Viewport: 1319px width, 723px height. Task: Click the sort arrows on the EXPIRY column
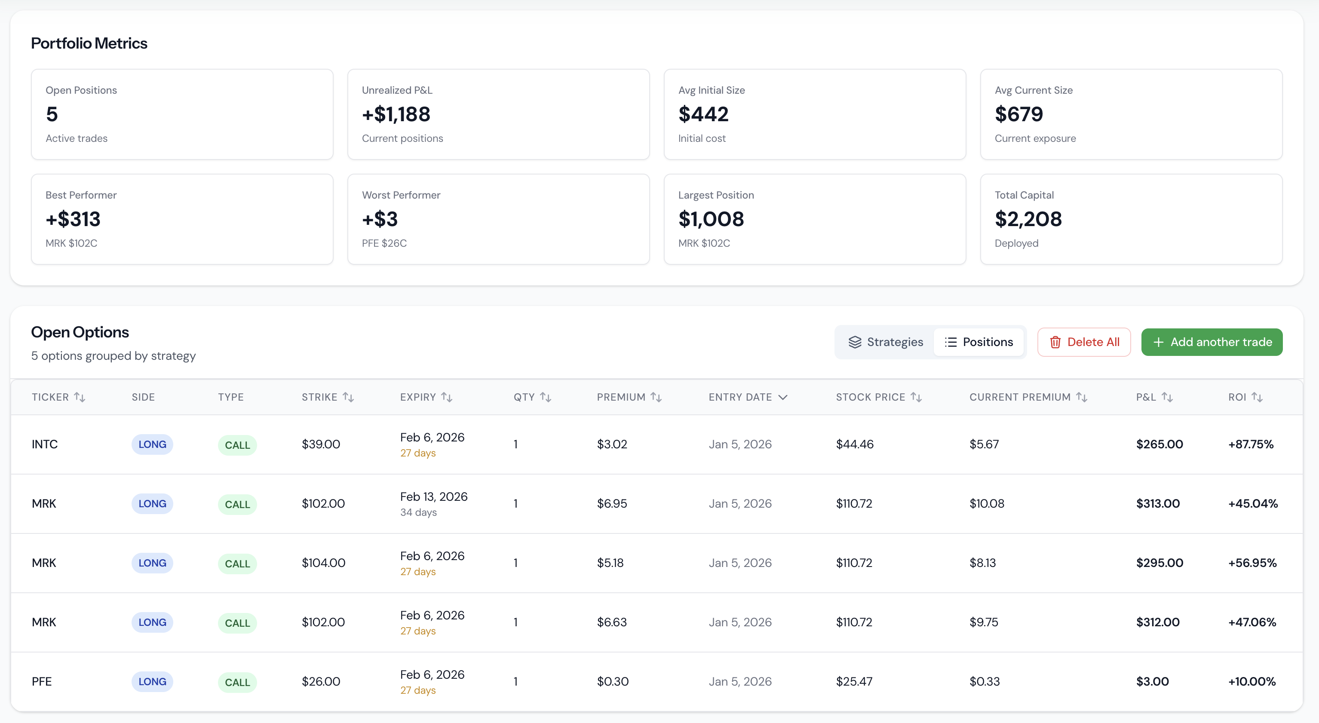pyautogui.click(x=448, y=396)
